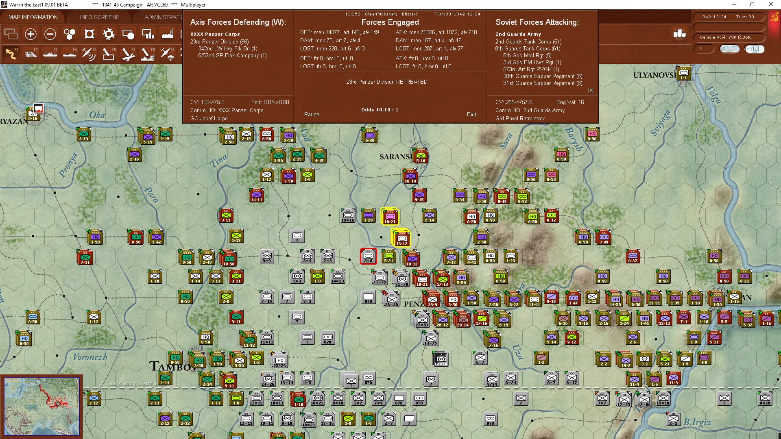Click Exit in combat report
Screen dimensions: 781x439
471,114
